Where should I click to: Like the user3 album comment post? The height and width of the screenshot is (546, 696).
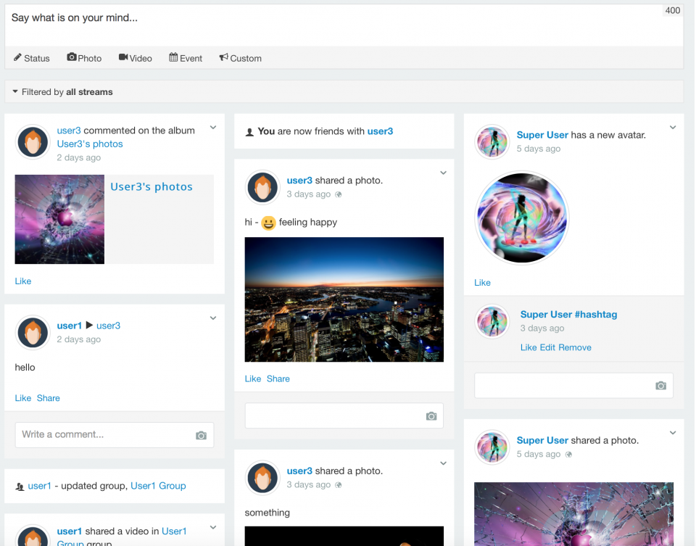23,281
